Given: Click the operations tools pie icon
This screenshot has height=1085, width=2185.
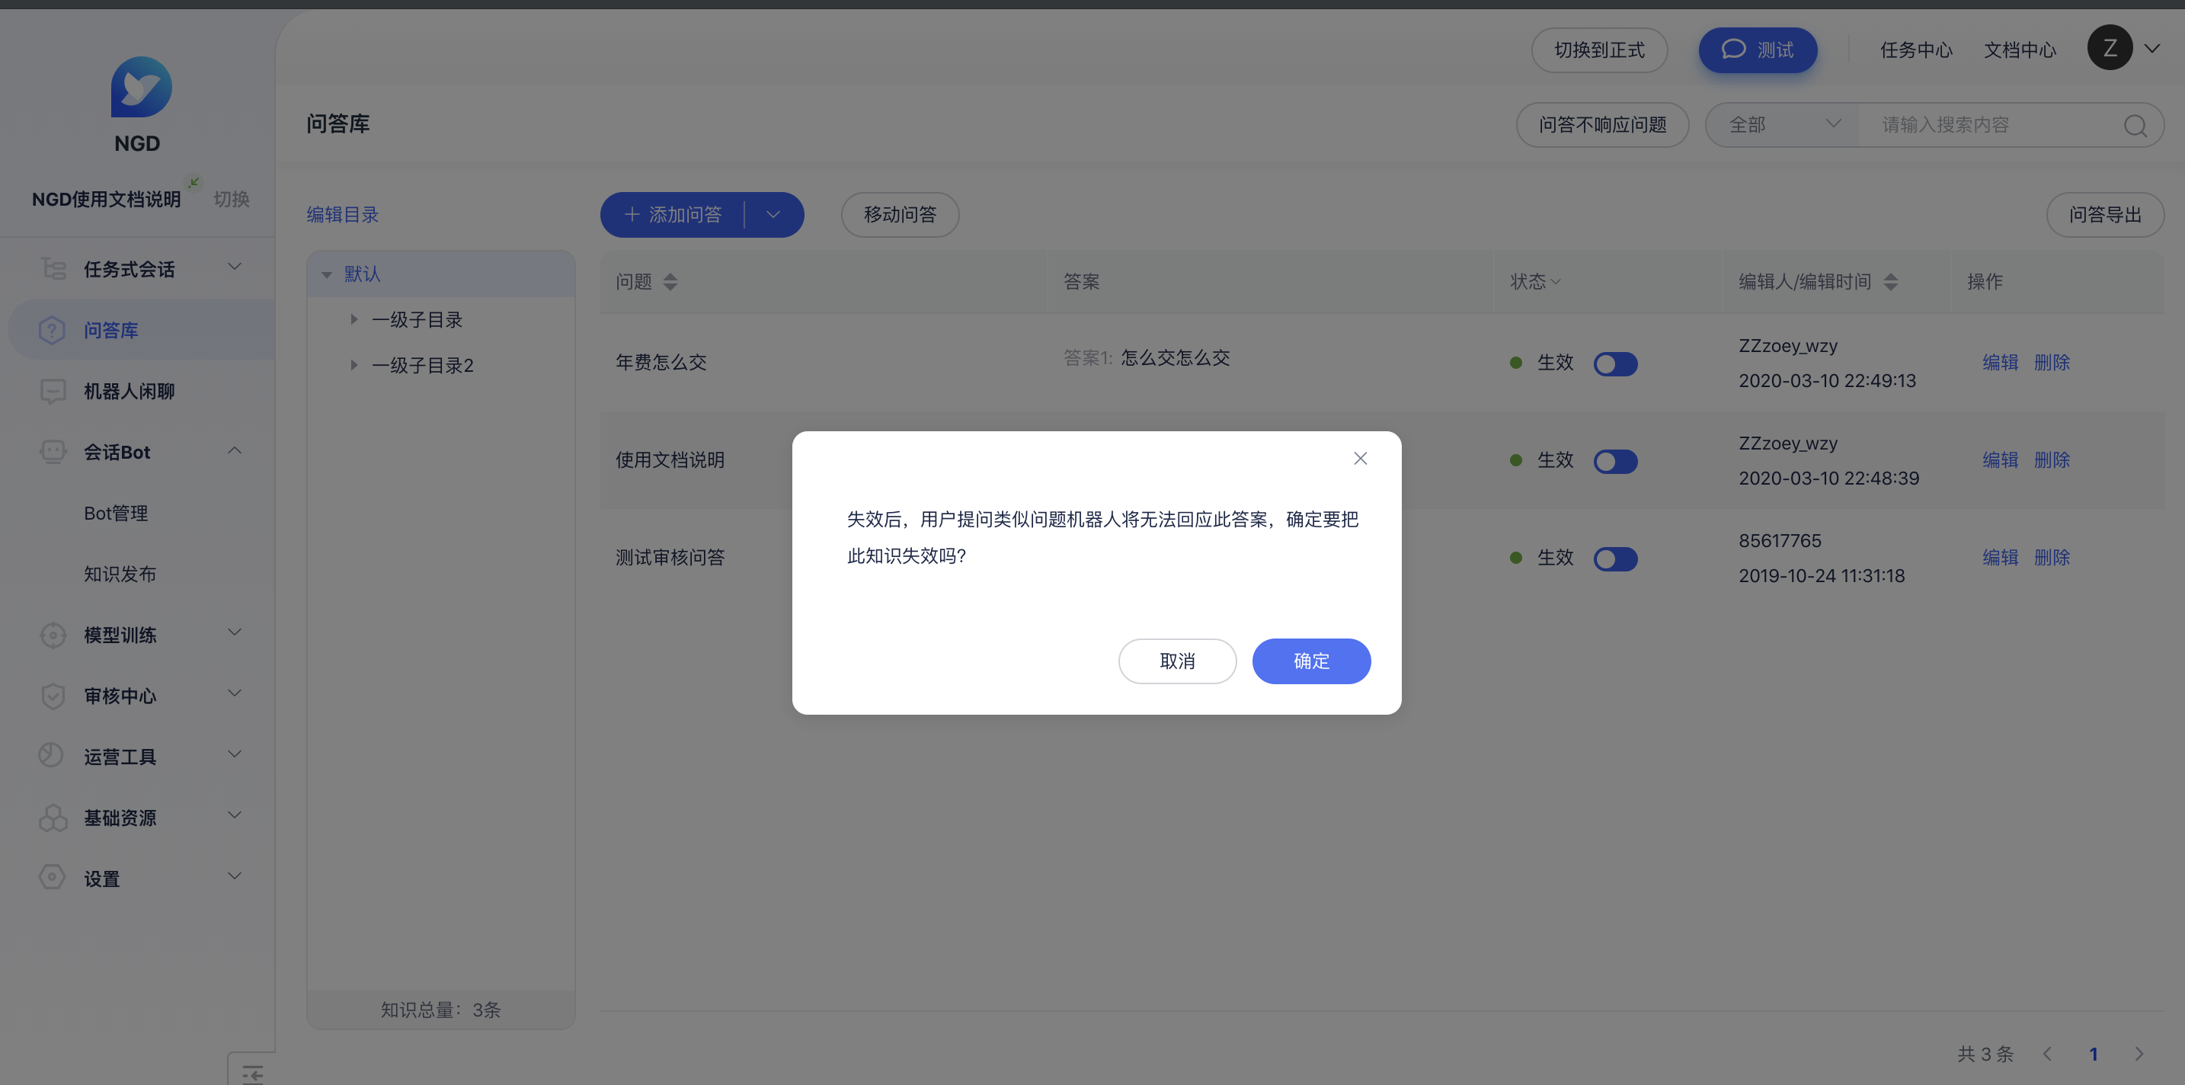Looking at the screenshot, I should (x=53, y=756).
